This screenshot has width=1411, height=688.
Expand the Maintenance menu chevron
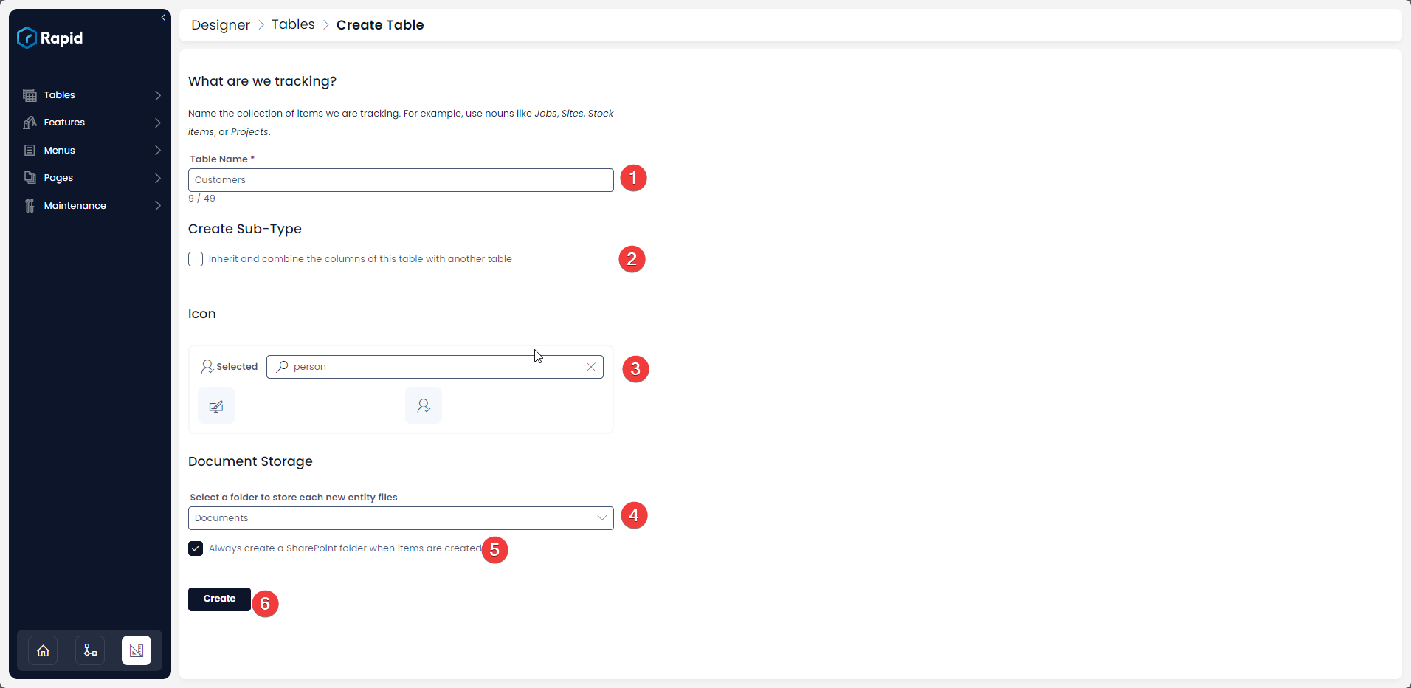click(158, 206)
